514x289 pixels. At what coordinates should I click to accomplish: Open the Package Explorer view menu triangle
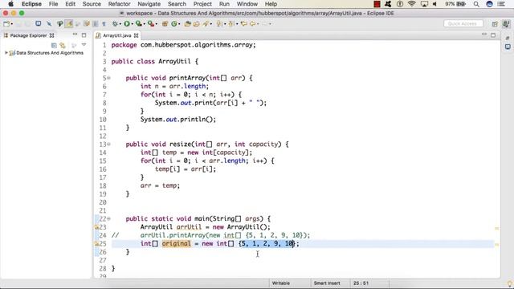(x=84, y=45)
